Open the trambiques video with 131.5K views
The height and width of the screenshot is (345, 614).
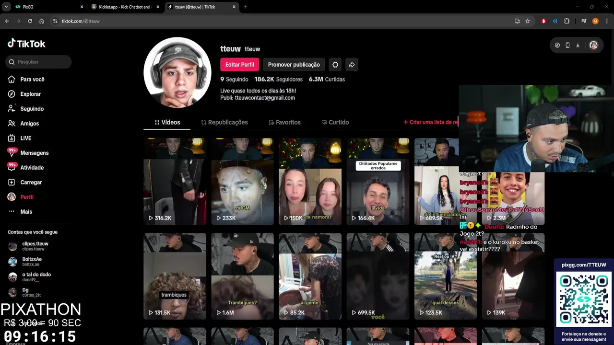coord(175,276)
